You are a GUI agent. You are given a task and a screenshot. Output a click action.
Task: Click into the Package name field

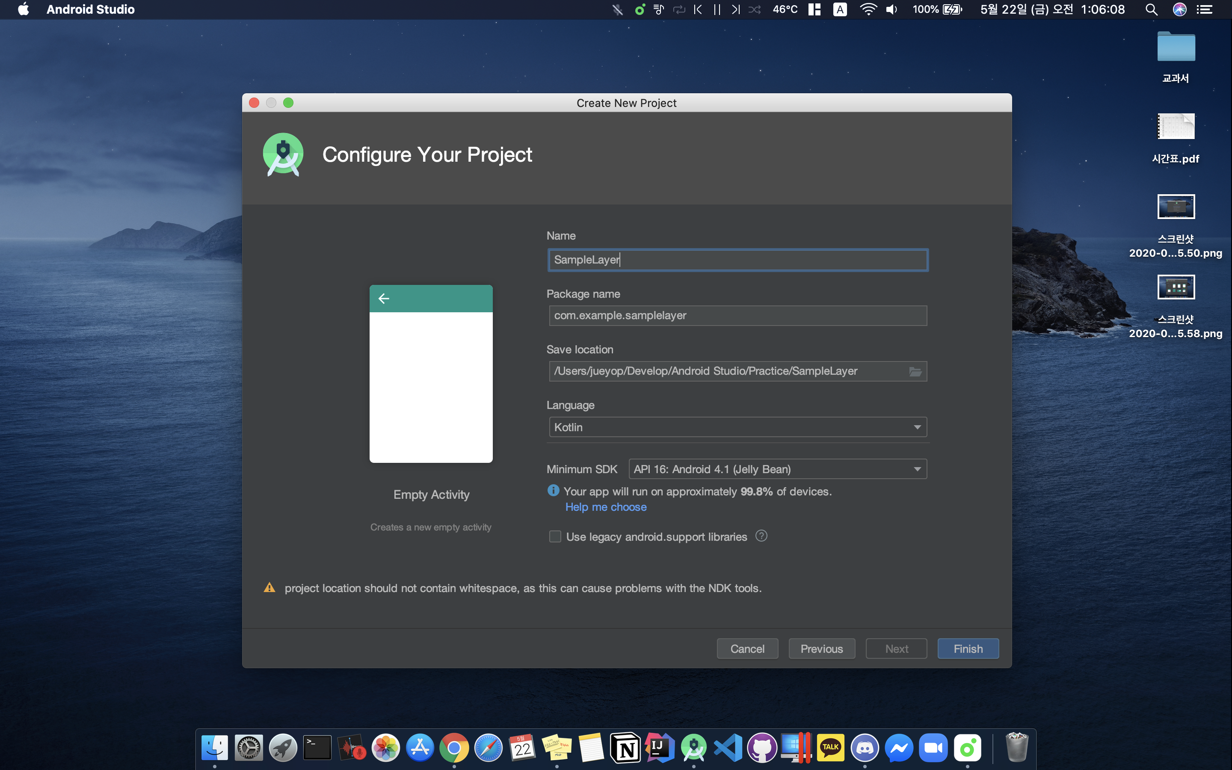coord(737,315)
